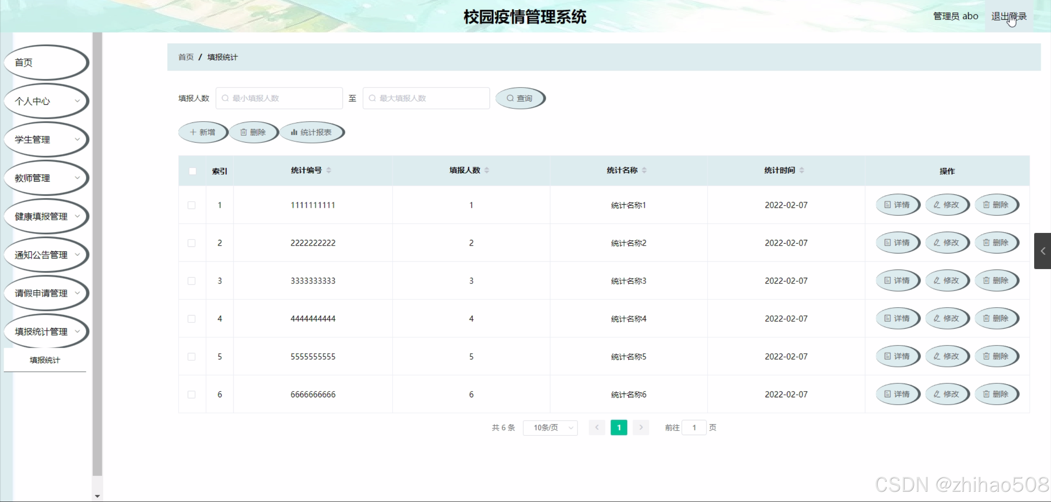The image size is (1051, 502).
Task: Open the 10条/页 page size dropdown
Action: (x=550, y=428)
